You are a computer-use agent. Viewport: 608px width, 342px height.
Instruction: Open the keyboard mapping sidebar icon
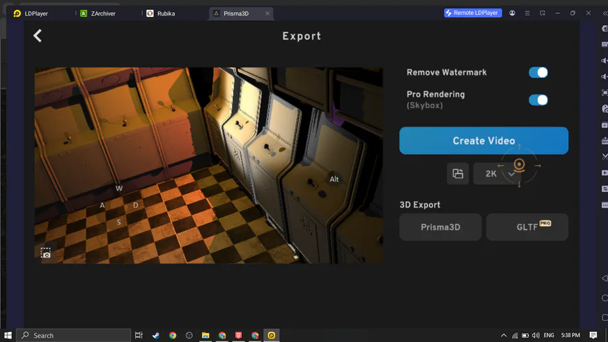point(605,45)
